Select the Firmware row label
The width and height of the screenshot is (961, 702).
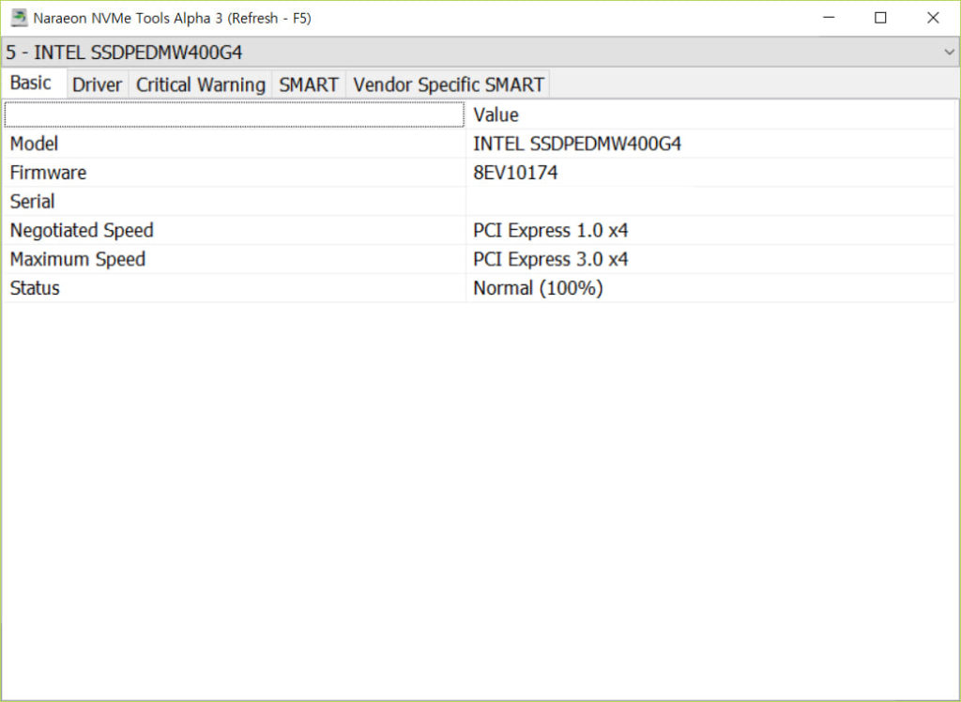click(48, 173)
